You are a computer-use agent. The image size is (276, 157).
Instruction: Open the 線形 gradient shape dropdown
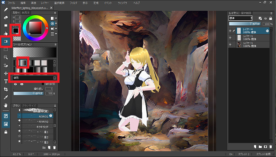34,78
